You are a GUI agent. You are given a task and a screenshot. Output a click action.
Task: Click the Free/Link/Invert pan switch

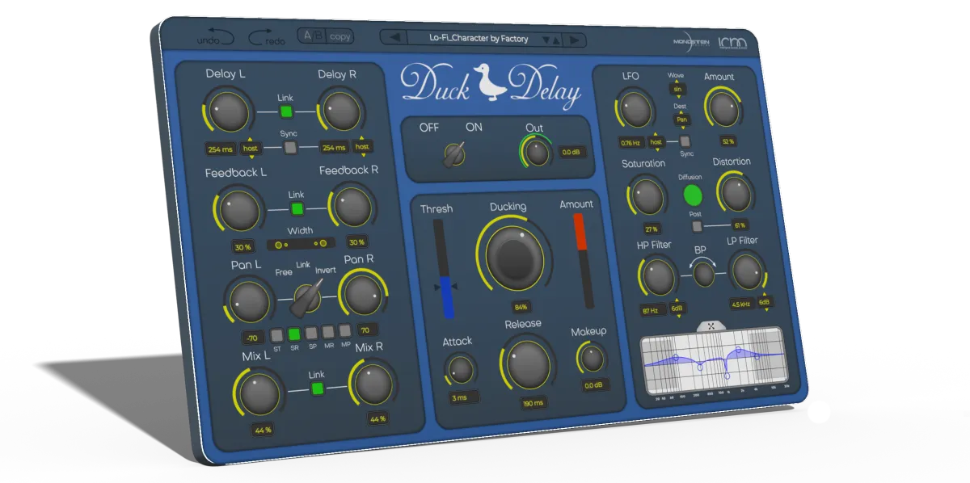(x=306, y=299)
